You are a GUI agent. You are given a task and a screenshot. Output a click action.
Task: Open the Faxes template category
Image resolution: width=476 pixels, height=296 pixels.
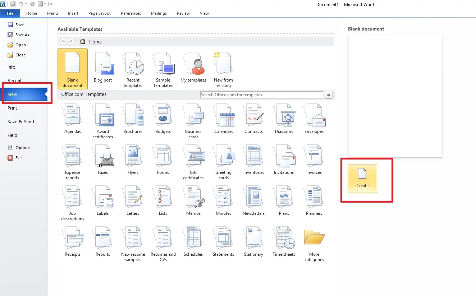[x=103, y=160]
